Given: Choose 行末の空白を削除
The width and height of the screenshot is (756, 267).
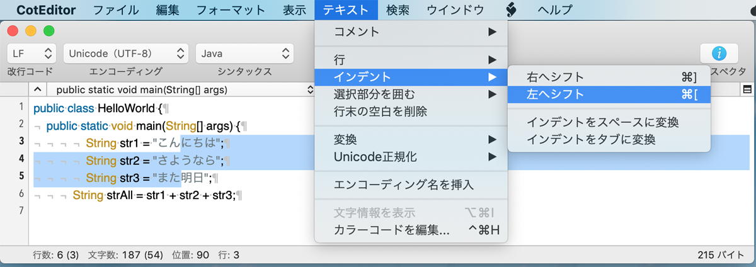Looking at the screenshot, I should pyautogui.click(x=411, y=111).
